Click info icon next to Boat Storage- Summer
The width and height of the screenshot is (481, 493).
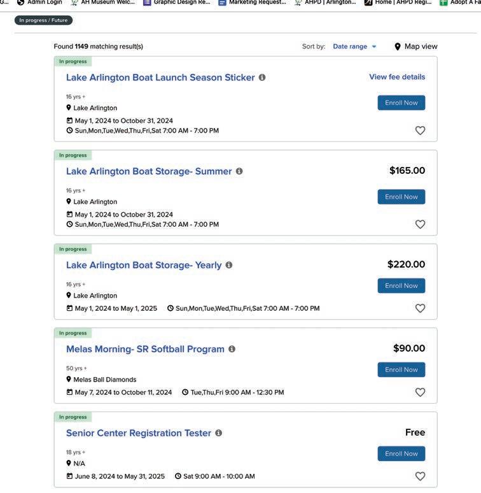239,171
